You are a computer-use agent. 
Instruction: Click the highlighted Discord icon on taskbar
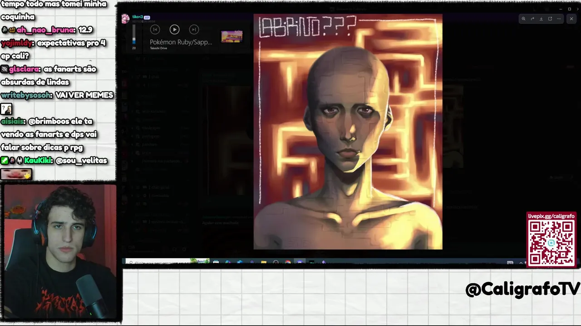[x=300, y=262]
